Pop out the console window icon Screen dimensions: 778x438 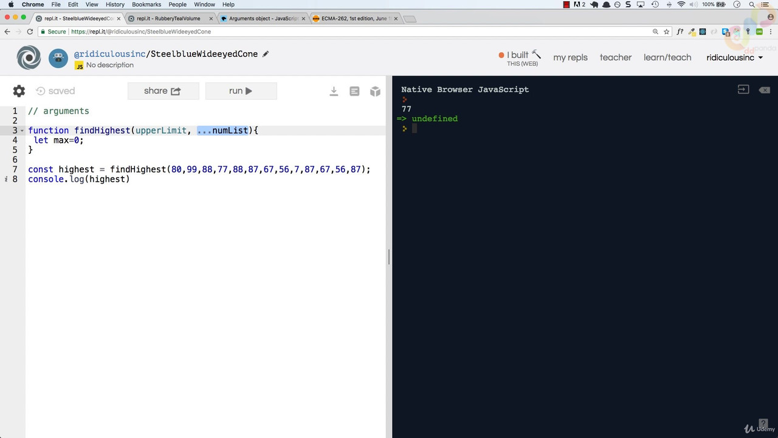coord(743,89)
